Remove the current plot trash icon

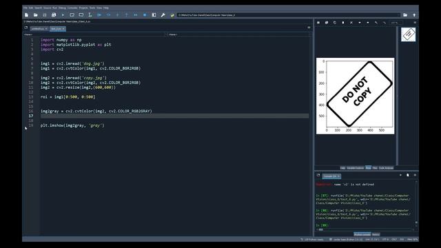pyautogui.click(x=343, y=23)
